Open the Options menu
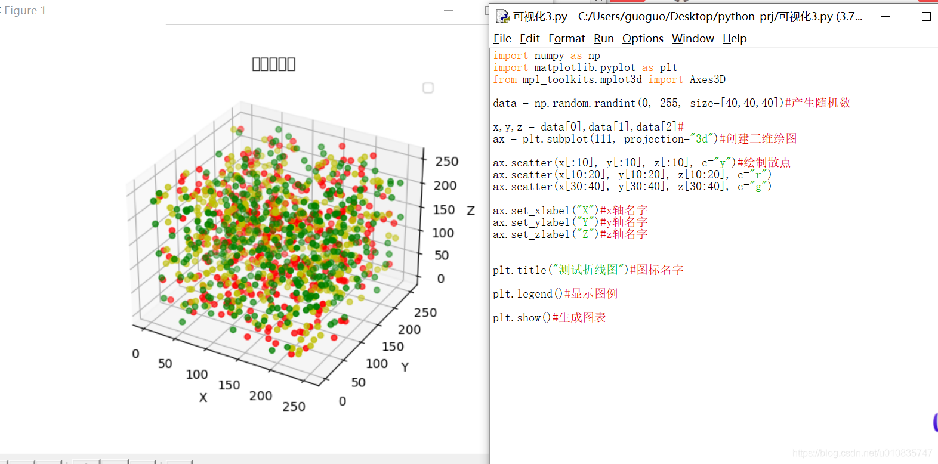Viewport: 938px width, 464px height. pos(643,38)
